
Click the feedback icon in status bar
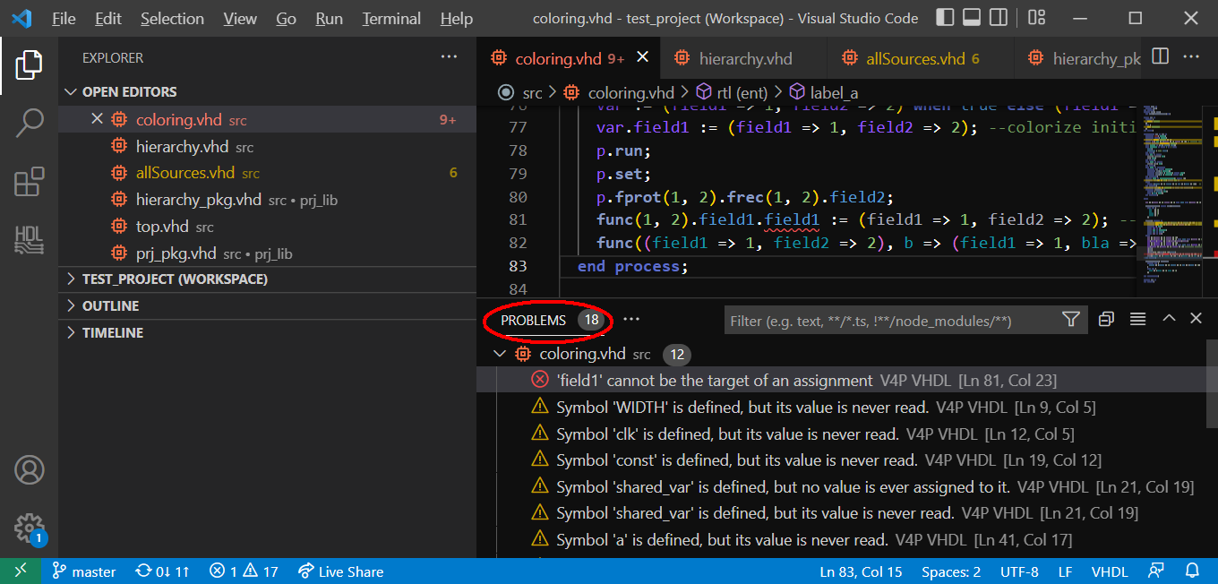(x=1157, y=571)
